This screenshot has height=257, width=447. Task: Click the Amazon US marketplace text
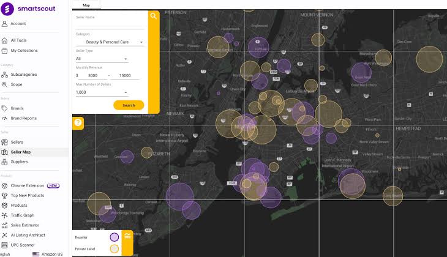coord(52,255)
